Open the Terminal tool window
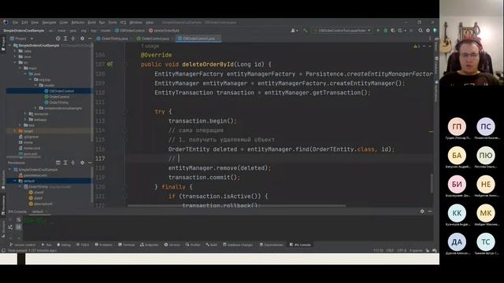Viewport: 504px width, 283px height. (126, 244)
